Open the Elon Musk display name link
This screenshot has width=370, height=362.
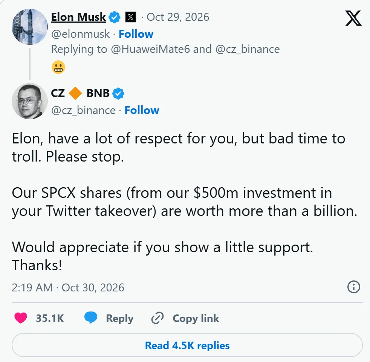(x=78, y=17)
